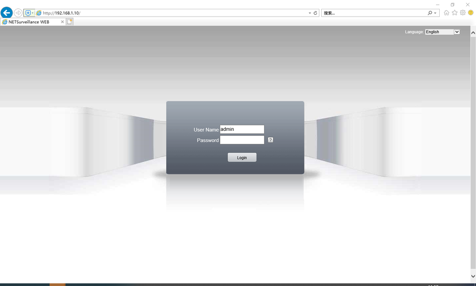
Task: Click the scrollbar down arrow on the page
Action: click(473, 277)
